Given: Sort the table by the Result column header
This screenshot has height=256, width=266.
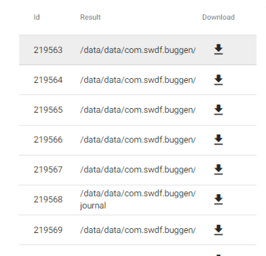Looking at the screenshot, I should pos(91,17).
